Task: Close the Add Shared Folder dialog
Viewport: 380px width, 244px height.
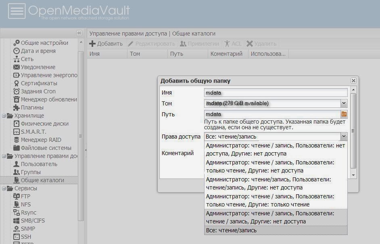Action: [353, 81]
